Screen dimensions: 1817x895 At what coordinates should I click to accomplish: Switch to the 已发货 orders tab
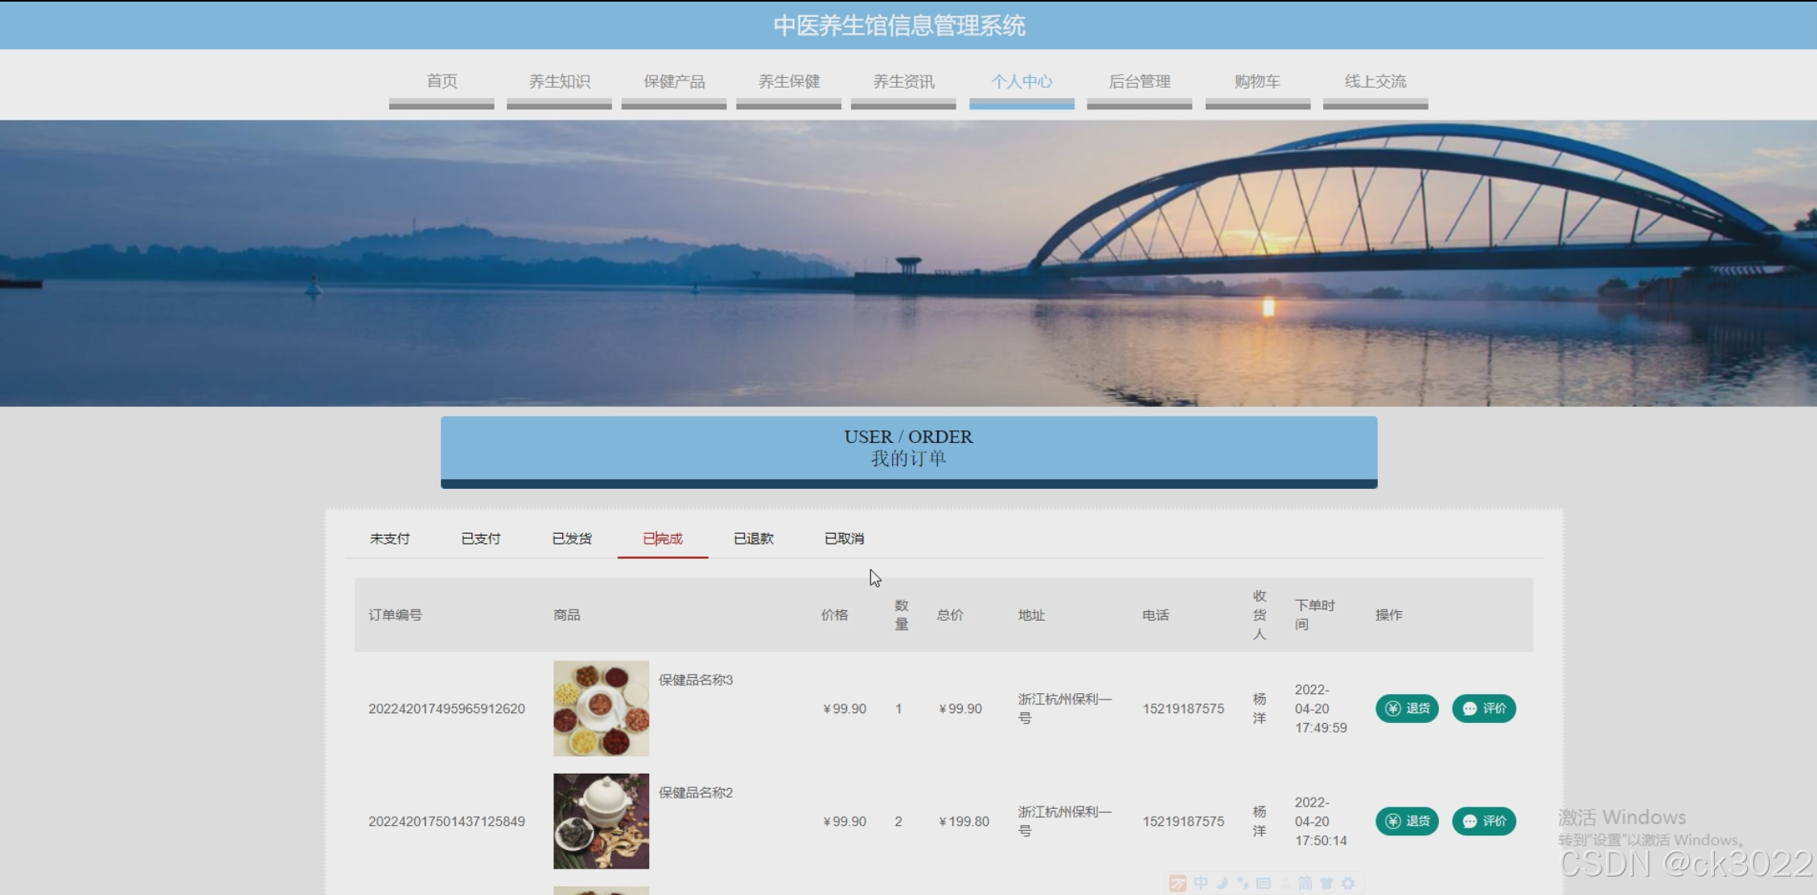(571, 539)
